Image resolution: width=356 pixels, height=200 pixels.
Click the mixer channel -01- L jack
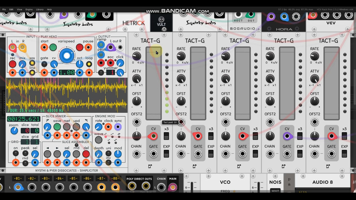coord(18,187)
